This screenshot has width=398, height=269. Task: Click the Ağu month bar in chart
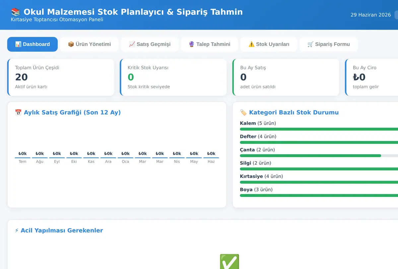pos(40,158)
